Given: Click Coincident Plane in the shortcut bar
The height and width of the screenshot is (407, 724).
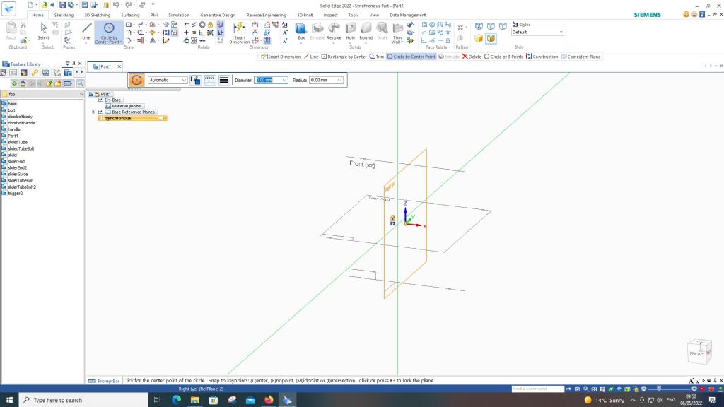Looking at the screenshot, I should (581, 57).
